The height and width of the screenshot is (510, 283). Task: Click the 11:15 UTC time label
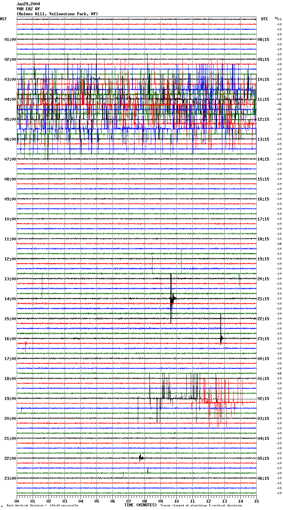[x=263, y=99]
